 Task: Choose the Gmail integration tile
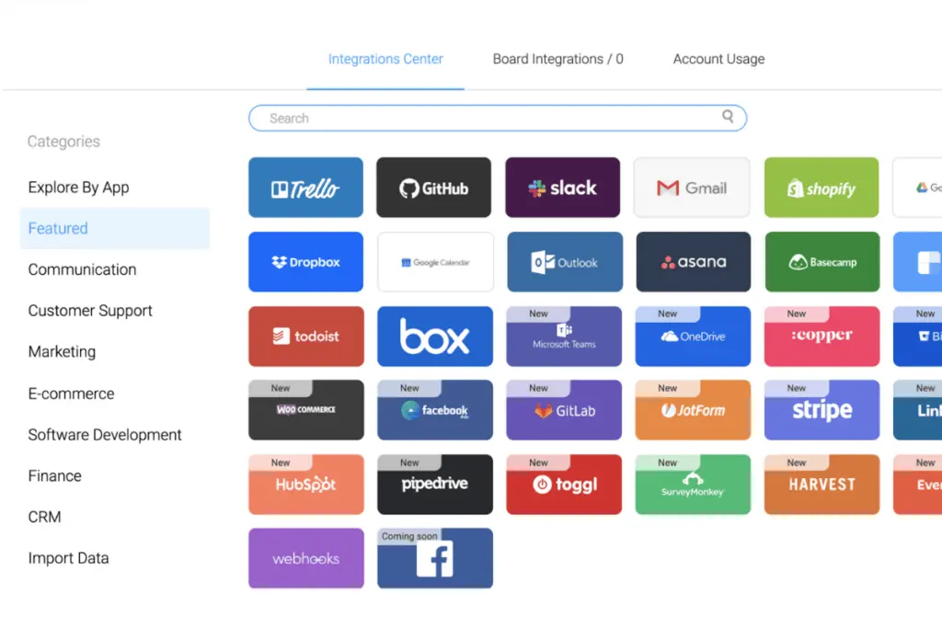pyautogui.click(x=692, y=188)
